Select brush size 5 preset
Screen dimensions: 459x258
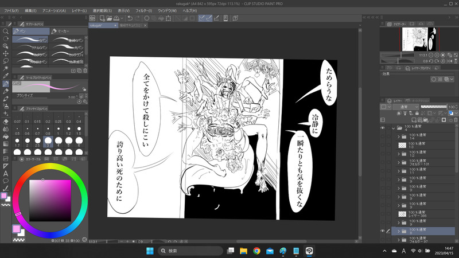coord(68,142)
